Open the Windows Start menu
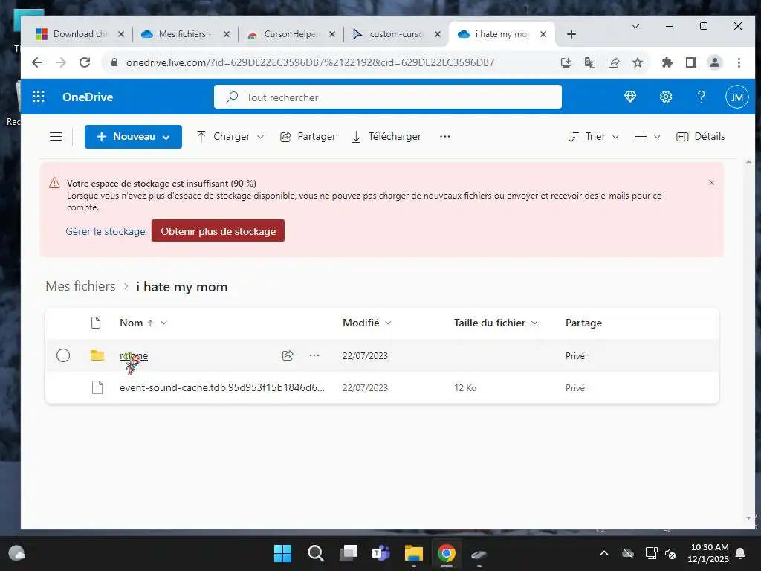761x571 pixels. pos(282,553)
